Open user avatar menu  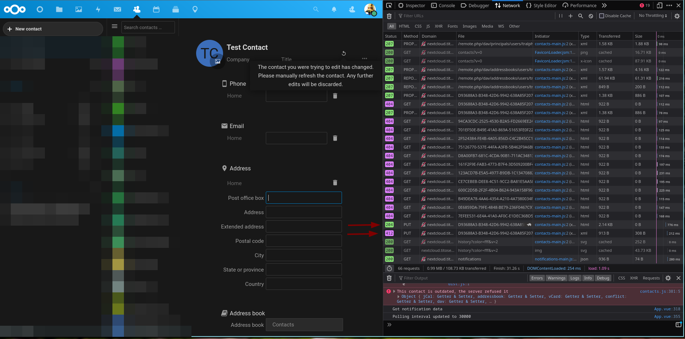click(x=370, y=9)
